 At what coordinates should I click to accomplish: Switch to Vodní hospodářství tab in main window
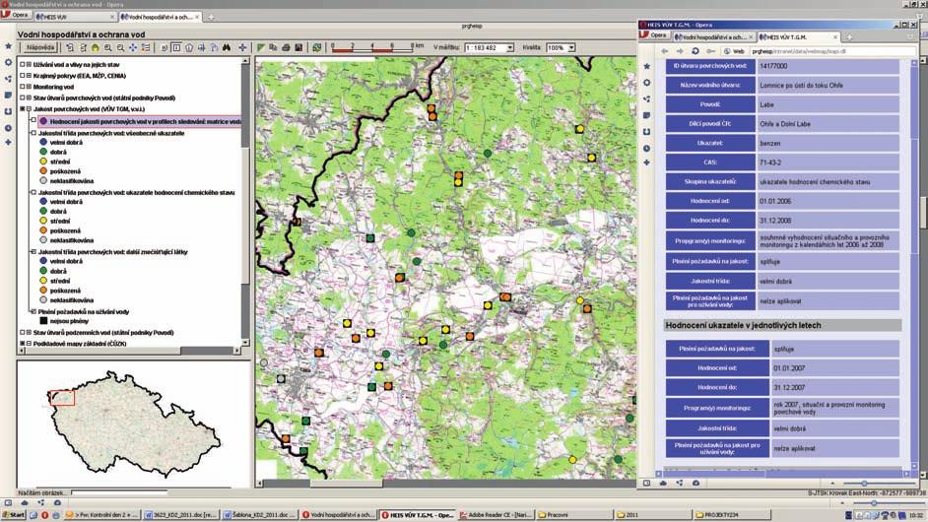[x=160, y=17]
